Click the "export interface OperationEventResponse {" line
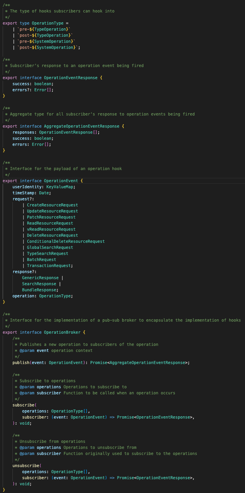Image resolution: width=245 pixels, height=493 pixels. 52,78
